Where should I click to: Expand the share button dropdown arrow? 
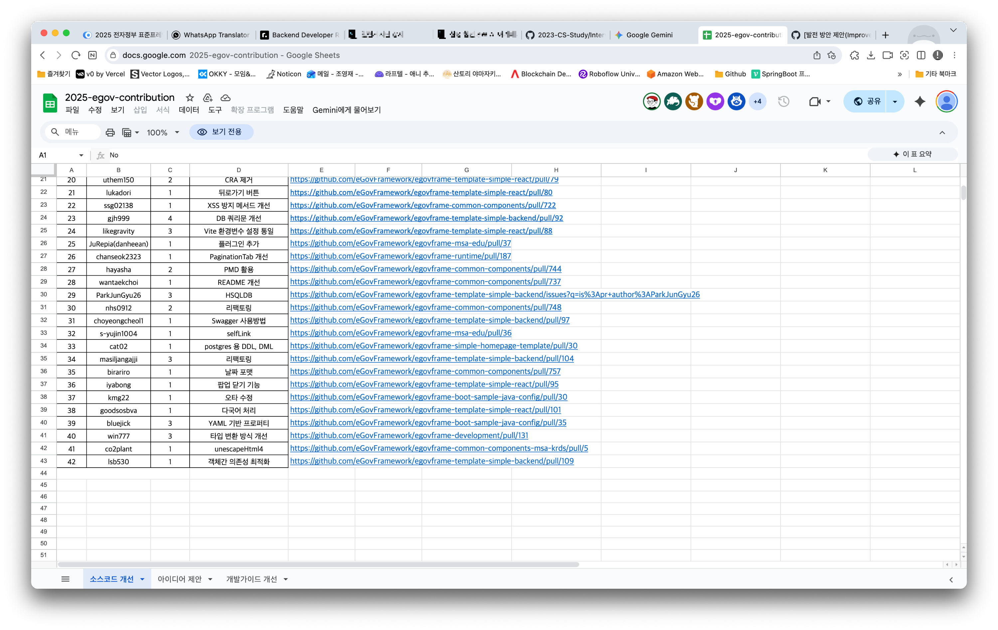click(895, 101)
